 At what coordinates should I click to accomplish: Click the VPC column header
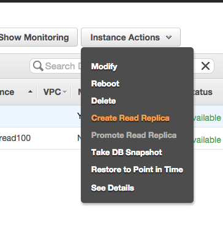point(52,92)
